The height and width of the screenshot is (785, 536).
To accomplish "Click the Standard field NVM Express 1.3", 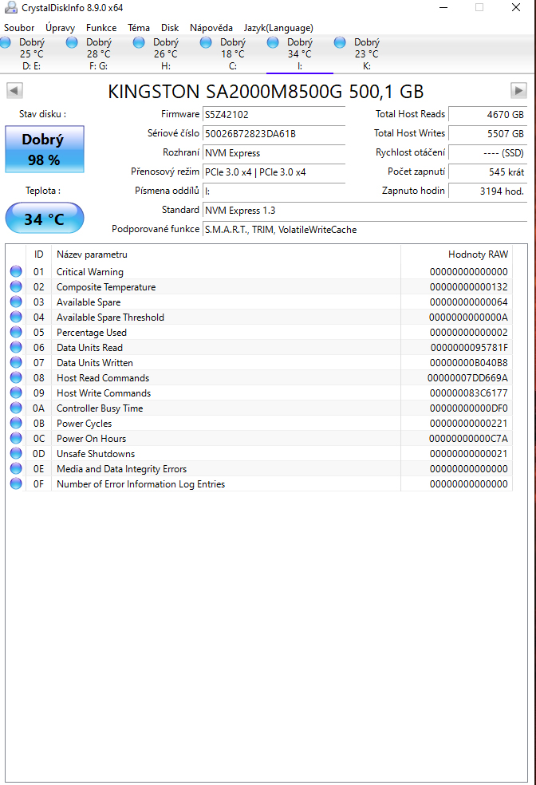I will [365, 211].
